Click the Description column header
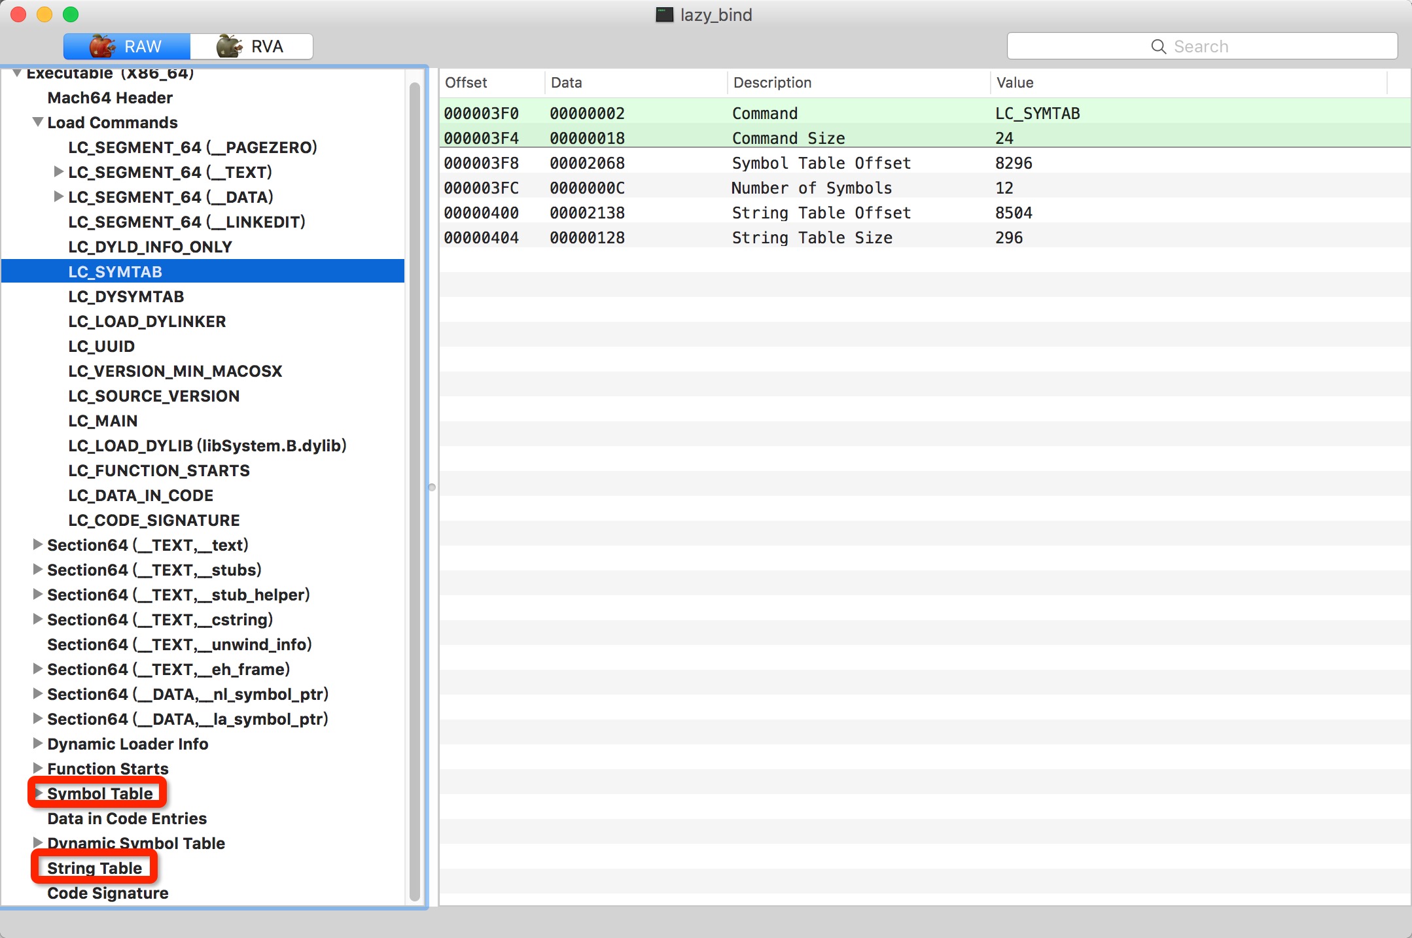 pos(772,82)
